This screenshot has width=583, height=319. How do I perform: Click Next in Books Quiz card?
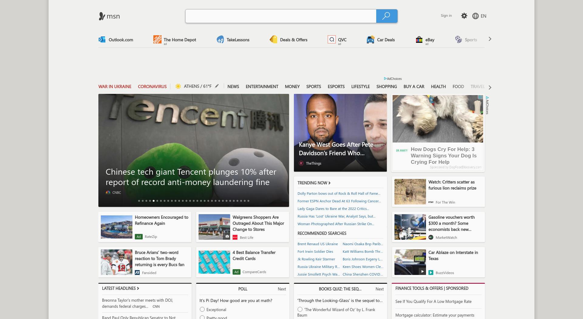[380, 289]
